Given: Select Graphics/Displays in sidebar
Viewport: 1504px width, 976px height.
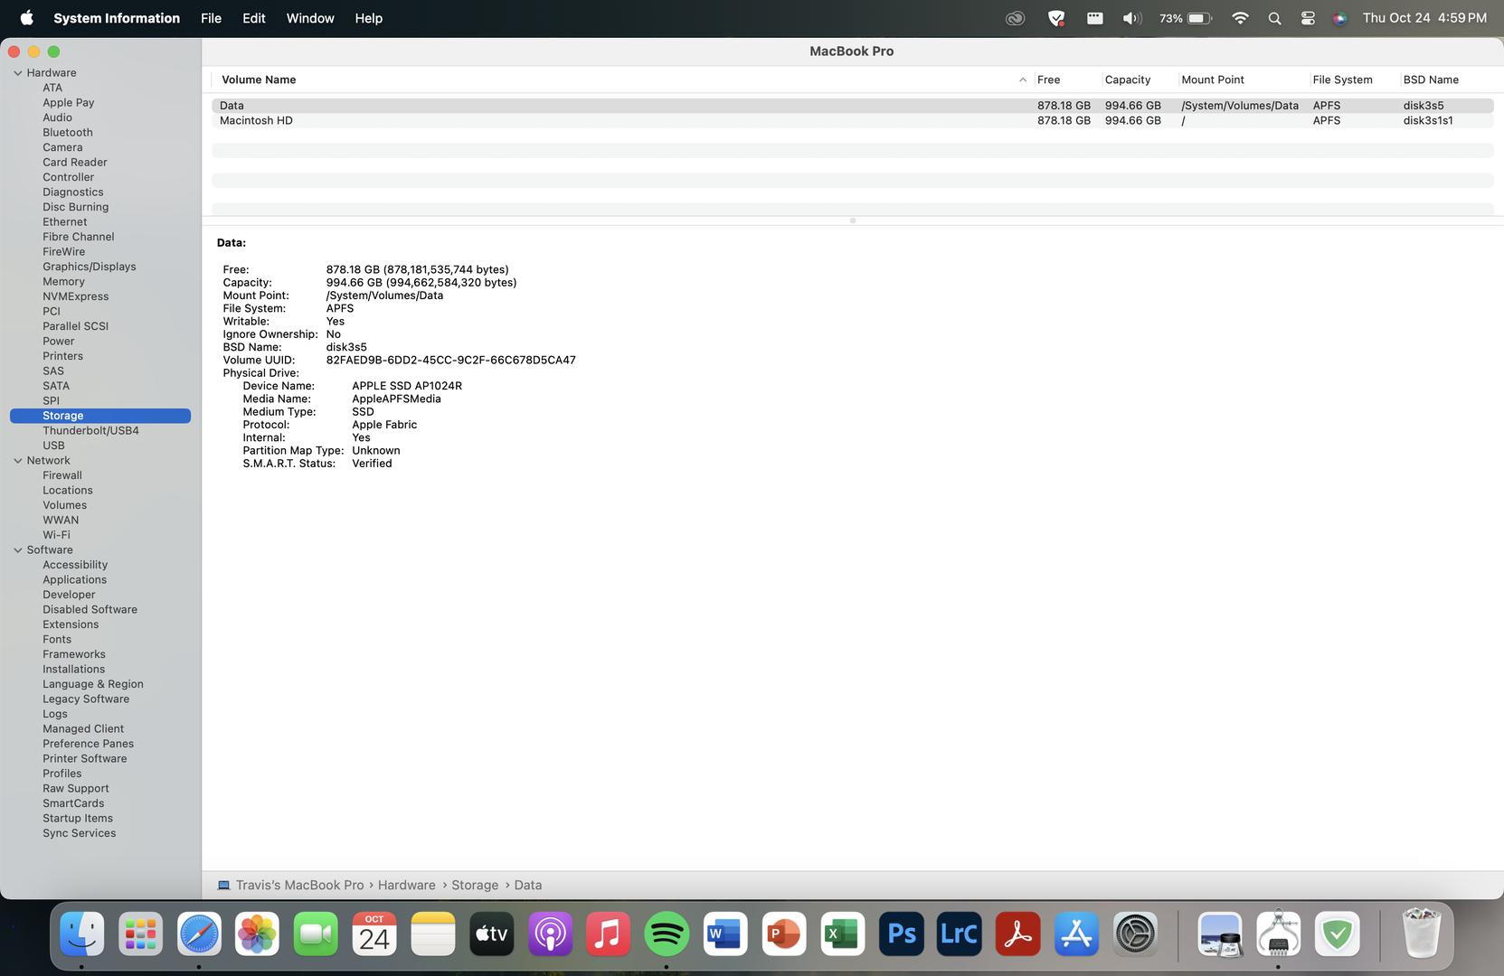Looking at the screenshot, I should click(x=90, y=267).
